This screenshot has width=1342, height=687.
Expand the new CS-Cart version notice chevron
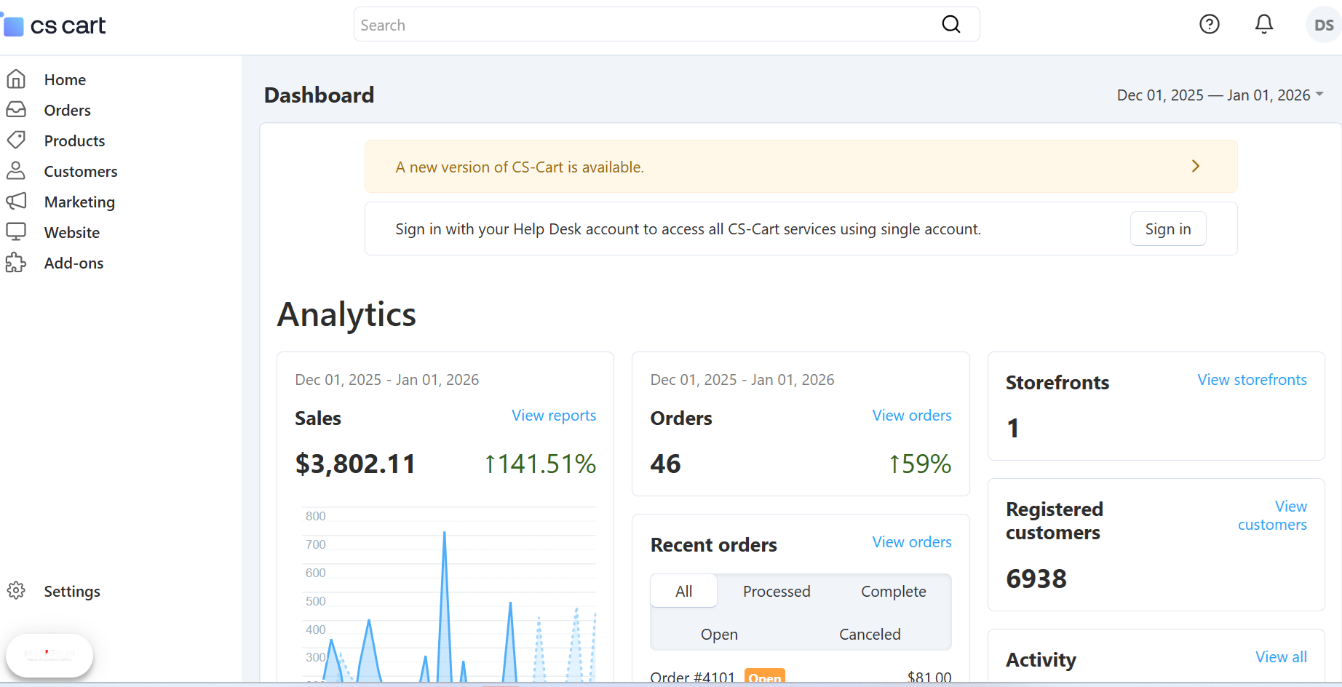click(1195, 167)
